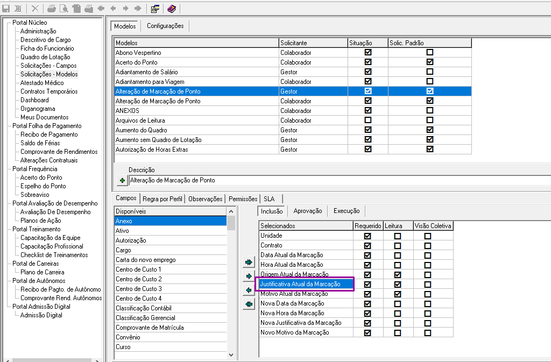Click the double left arrow remove-all button
The image size is (551, 362).
click(x=249, y=304)
